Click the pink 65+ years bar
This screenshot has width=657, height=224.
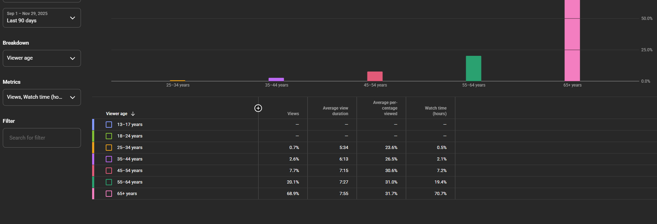click(572, 42)
